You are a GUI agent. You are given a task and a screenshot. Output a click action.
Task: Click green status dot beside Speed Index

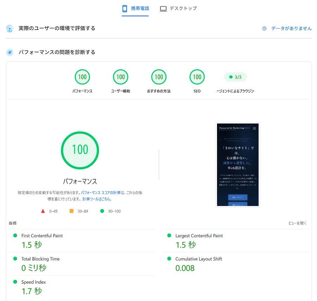point(15,282)
